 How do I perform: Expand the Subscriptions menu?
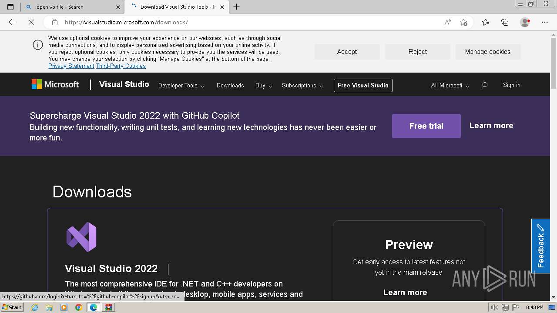pos(302,86)
